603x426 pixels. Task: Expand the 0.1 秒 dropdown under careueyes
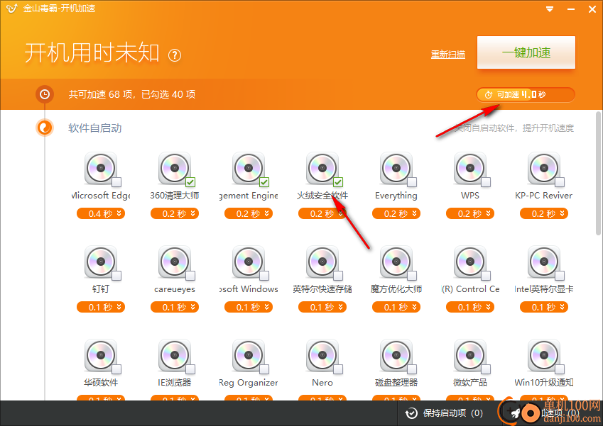(175, 307)
